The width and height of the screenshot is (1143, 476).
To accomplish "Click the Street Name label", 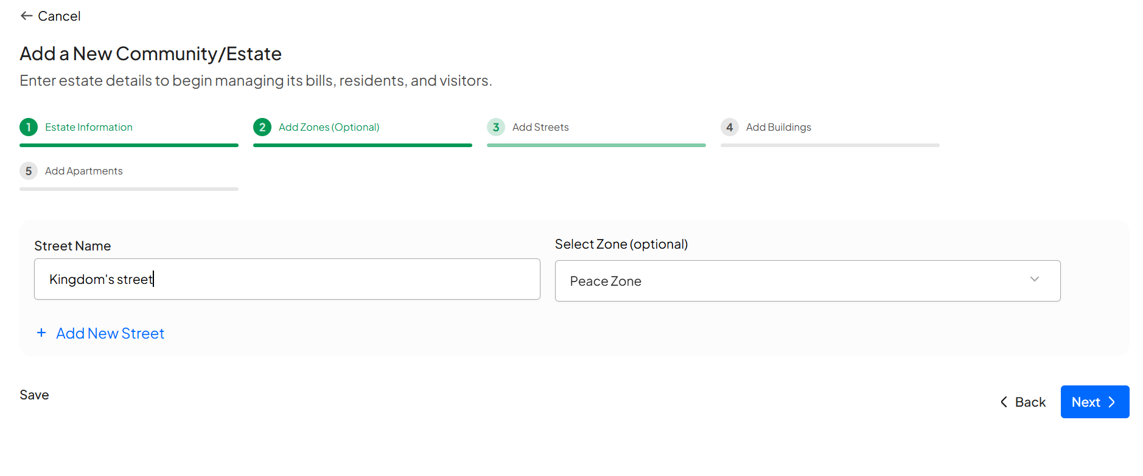I will click(72, 246).
